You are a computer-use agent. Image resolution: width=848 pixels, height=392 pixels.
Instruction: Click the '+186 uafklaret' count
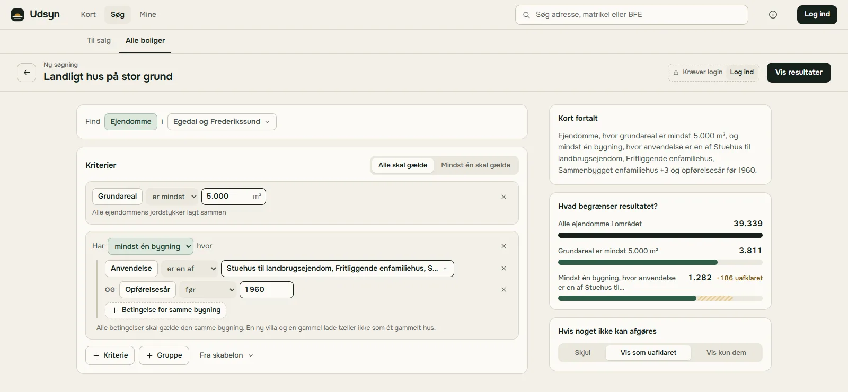point(739,278)
